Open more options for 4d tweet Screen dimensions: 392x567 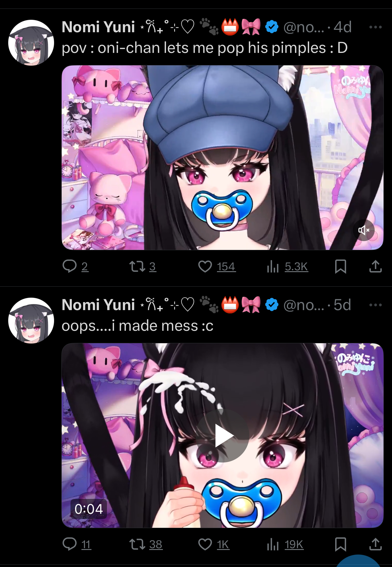click(375, 27)
